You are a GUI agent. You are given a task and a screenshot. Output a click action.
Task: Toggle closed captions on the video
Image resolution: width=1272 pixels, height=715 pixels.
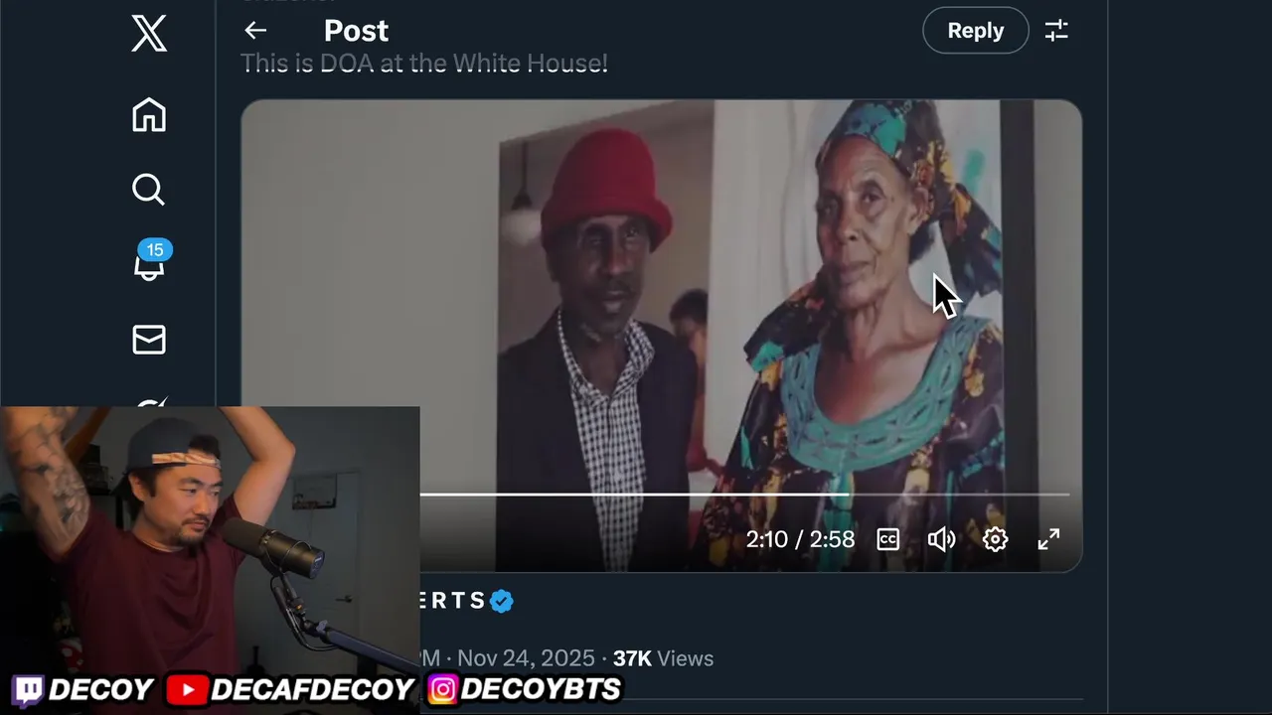(x=888, y=539)
